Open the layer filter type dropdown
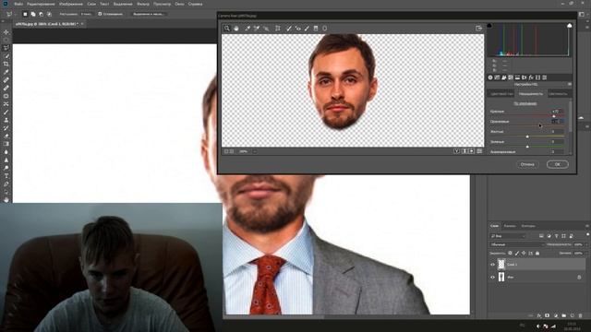The image size is (591, 332). pos(508,236)
